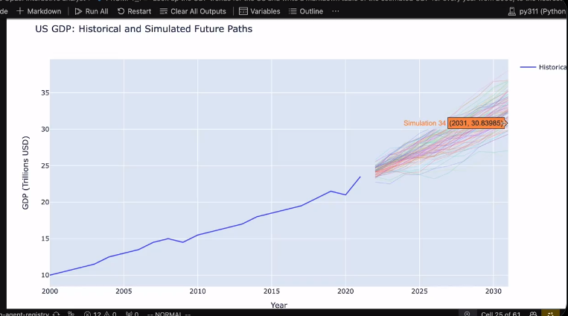
Task: Click the 2025 x-axis tick label
Action: 419,291
